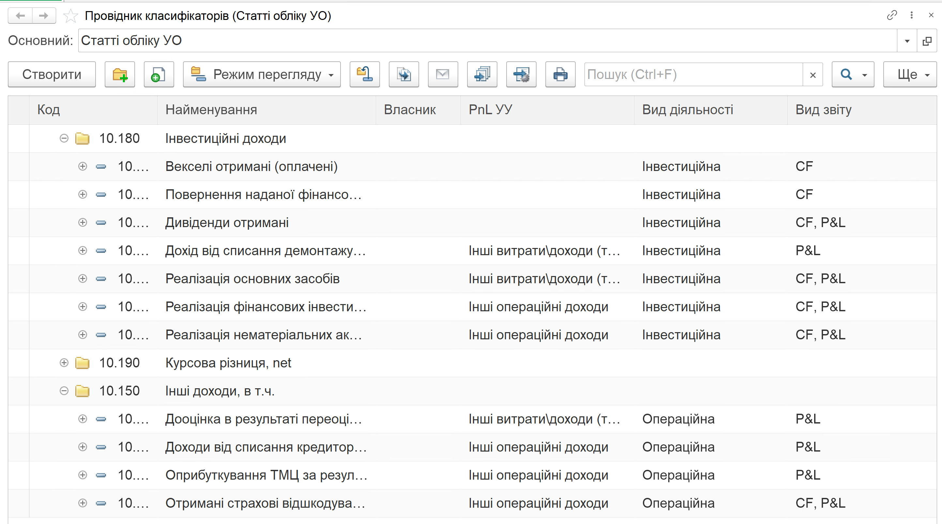The image size is (942, 524).
Task: Expand the Дохід від списання демонтажу row
Action: point(83,251)
